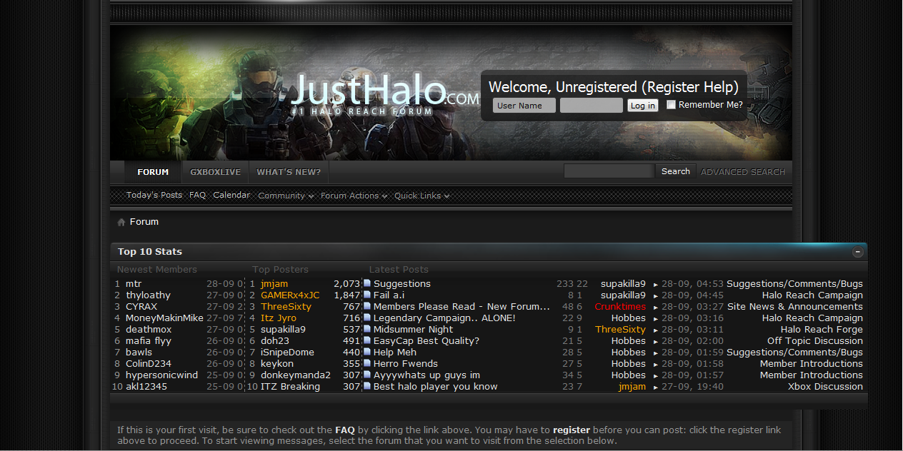Open FAQ in the navigation bar

click(197, 195)
